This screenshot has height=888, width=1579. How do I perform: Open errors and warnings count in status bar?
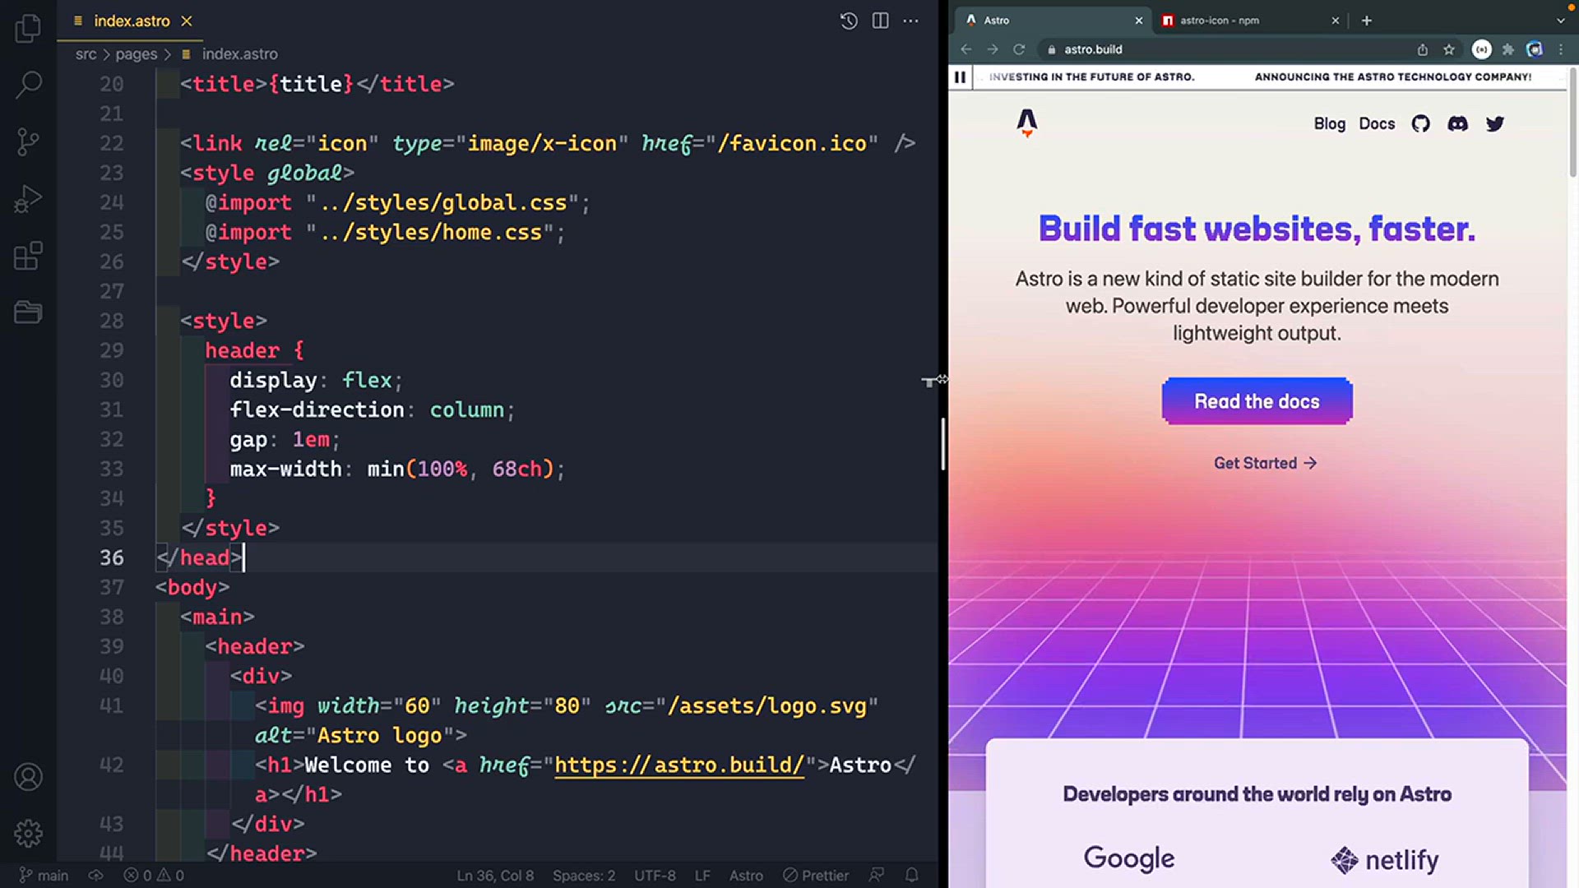(x=154, y=876)
